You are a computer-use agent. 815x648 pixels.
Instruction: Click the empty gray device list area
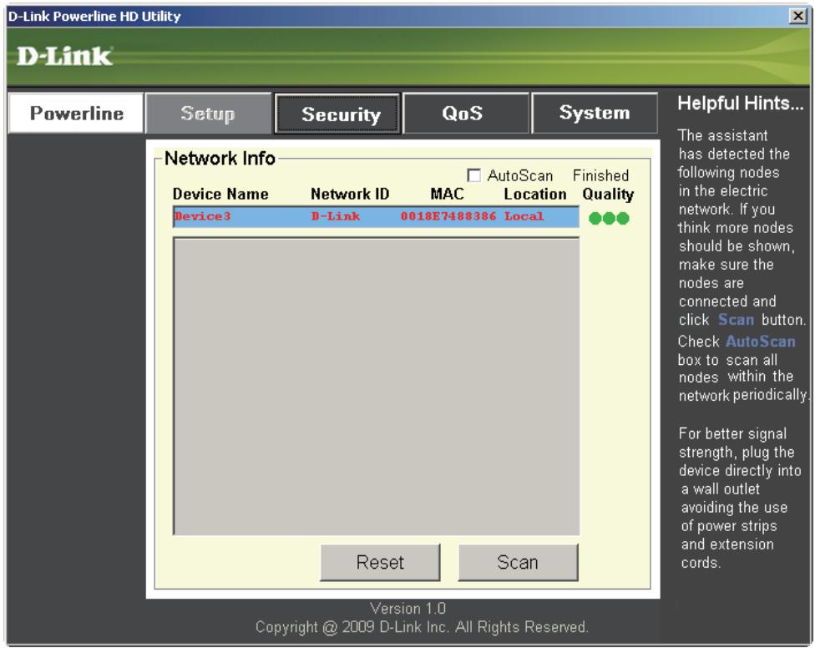376,386
